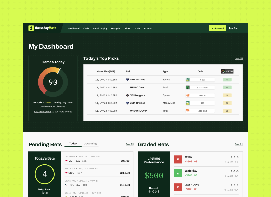Click the yellow betscore badge 69
Screen dimensions: 271x197
coord(227,95)
